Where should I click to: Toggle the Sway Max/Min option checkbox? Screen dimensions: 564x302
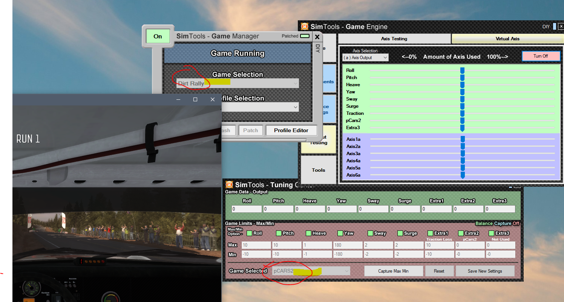point(370,233)
